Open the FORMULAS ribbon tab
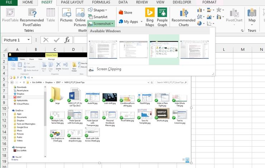 [x=101, y=2]
